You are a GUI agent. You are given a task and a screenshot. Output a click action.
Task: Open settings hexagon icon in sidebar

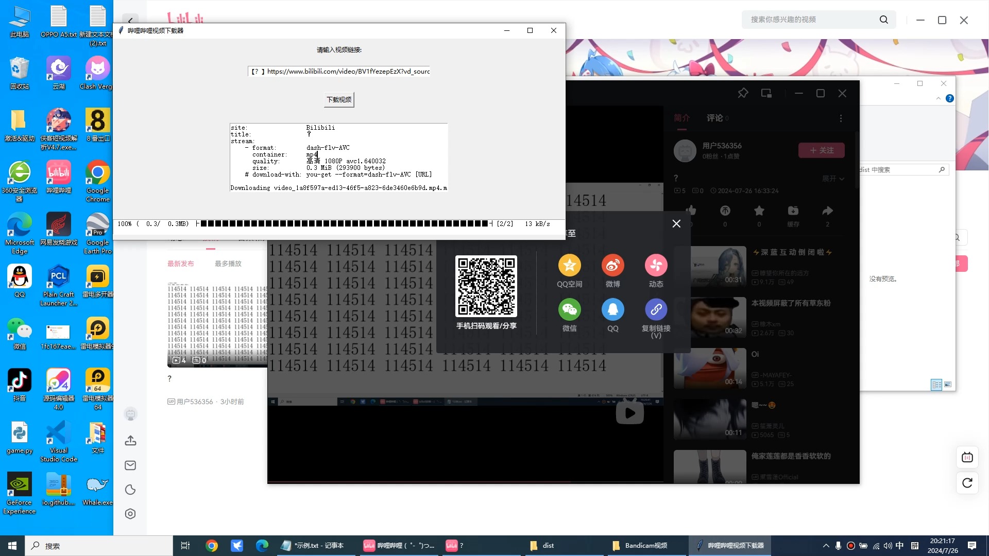point(130,514)
